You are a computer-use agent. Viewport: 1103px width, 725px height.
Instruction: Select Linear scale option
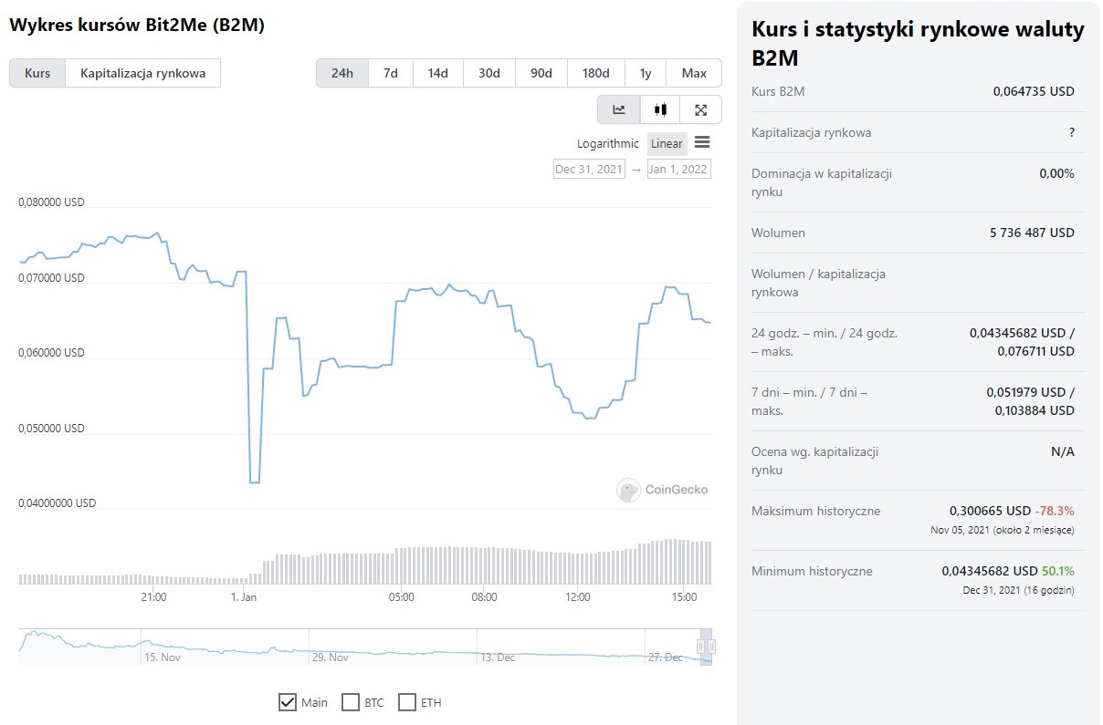click(667, 143)
